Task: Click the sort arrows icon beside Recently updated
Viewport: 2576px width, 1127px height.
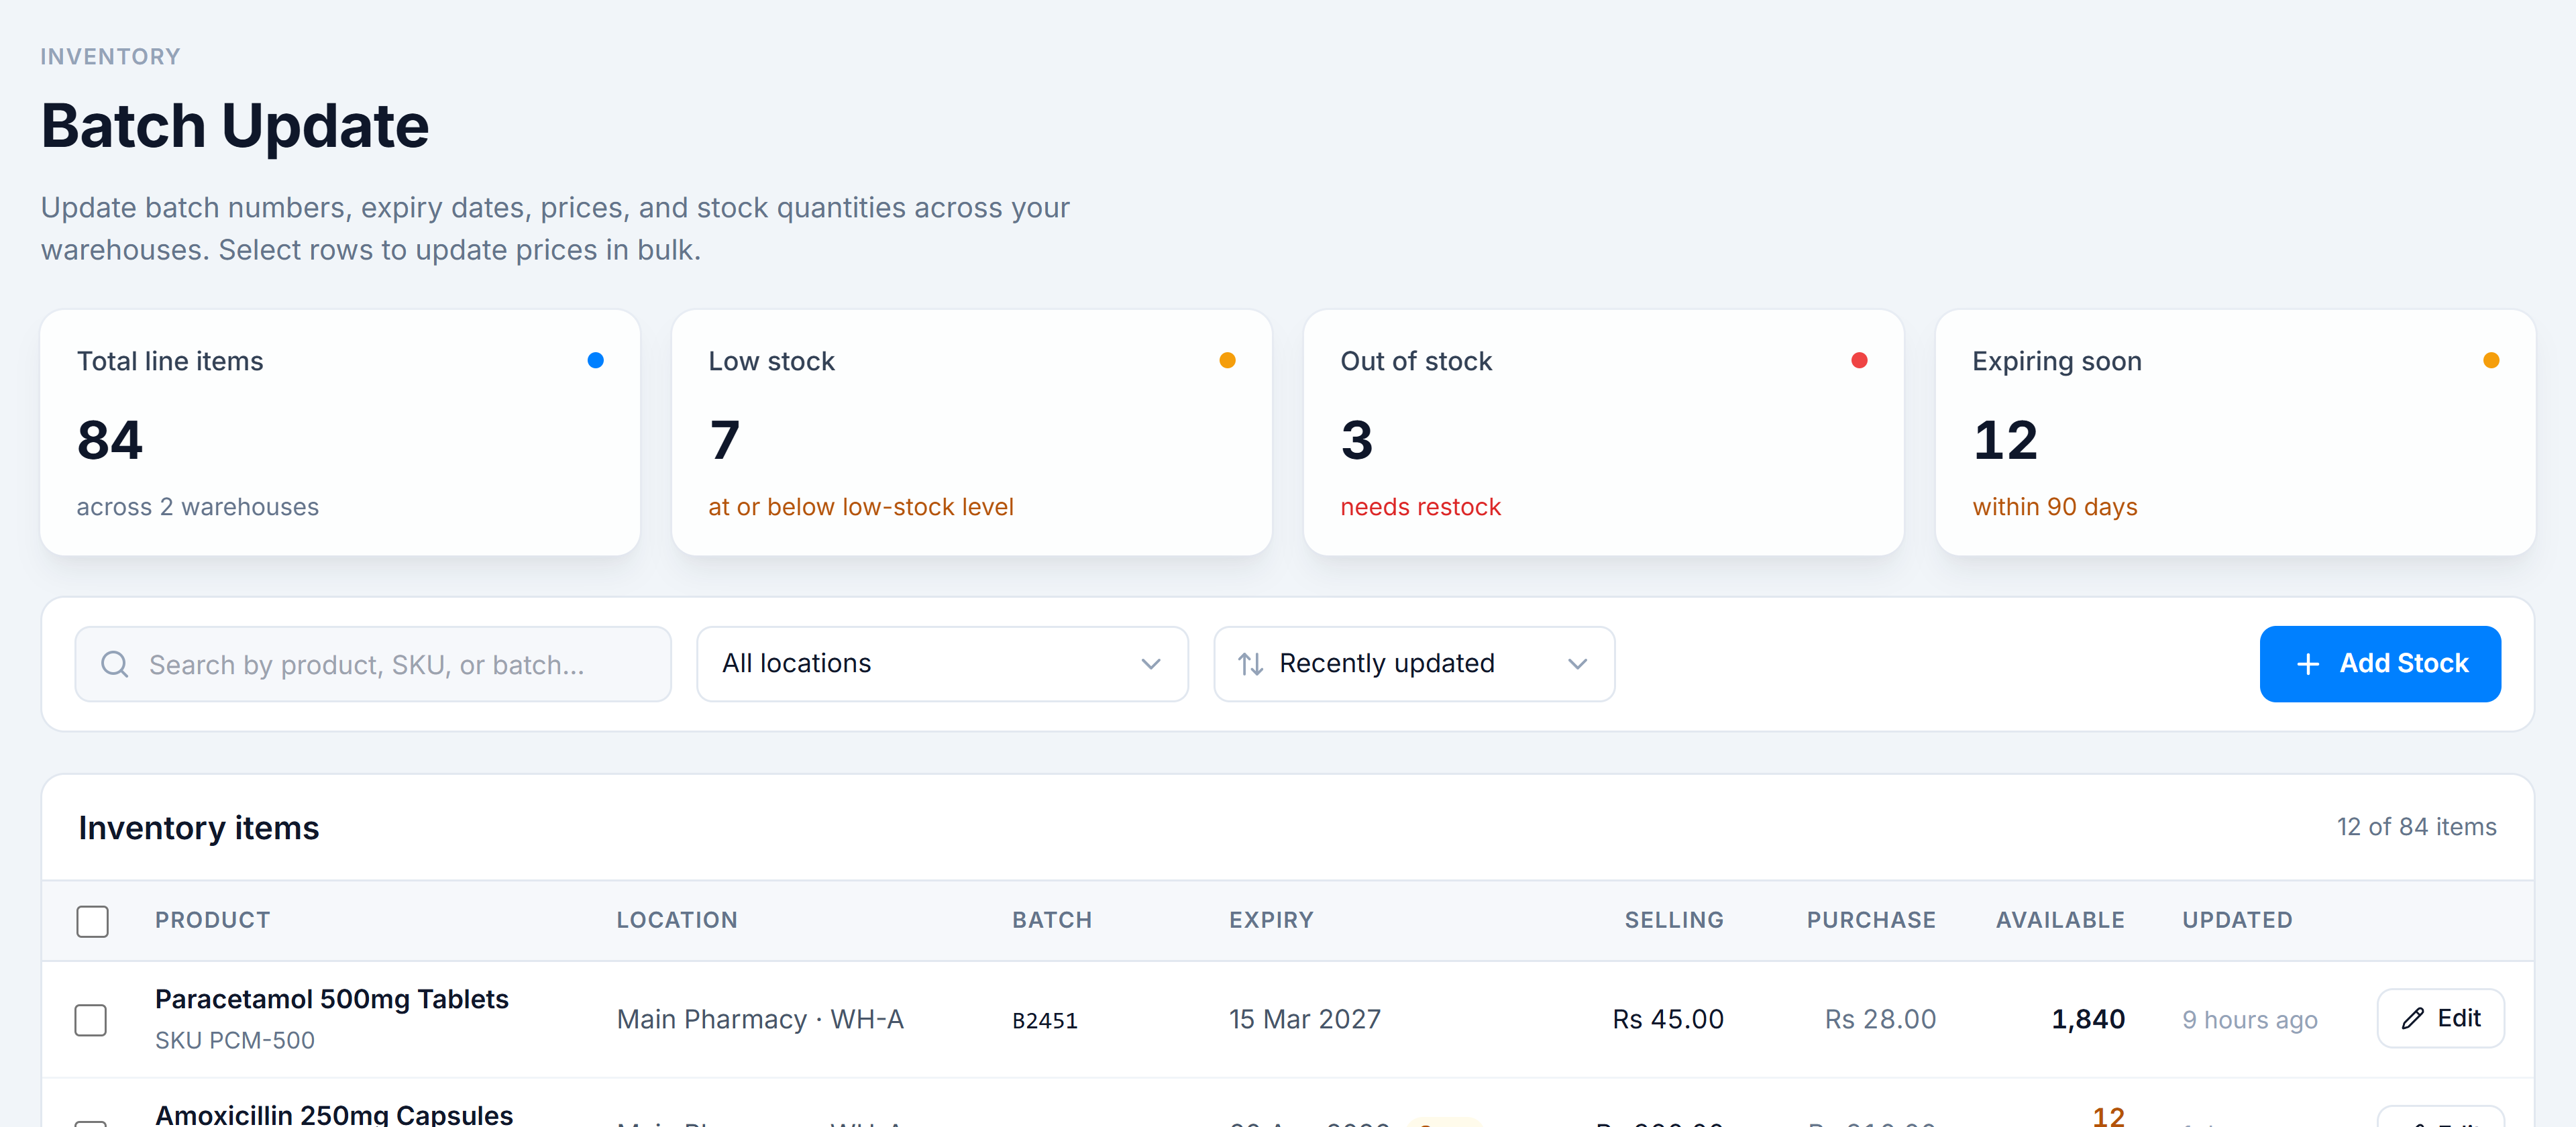Action: click(x=1250, y=664)
